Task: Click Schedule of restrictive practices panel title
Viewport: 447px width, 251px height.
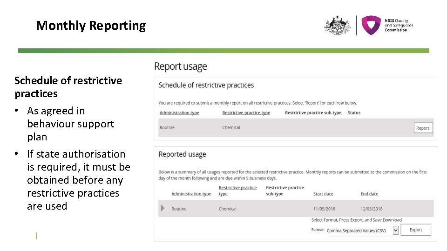Action: (x=206, y=85)
